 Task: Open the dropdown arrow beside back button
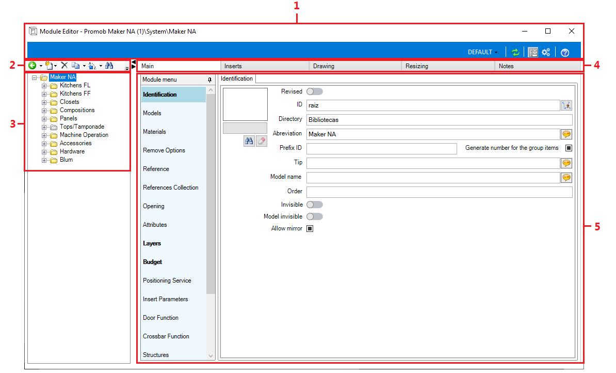(41, 66)
